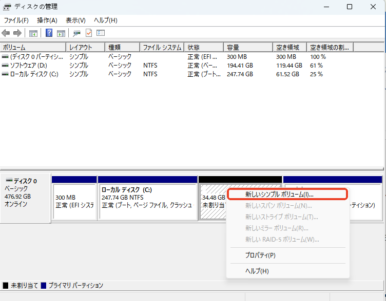Click the greyed 新しいストライプ ボリューム(T)... entry
Viewport: 386px width, 301px height.
(287, 217)
